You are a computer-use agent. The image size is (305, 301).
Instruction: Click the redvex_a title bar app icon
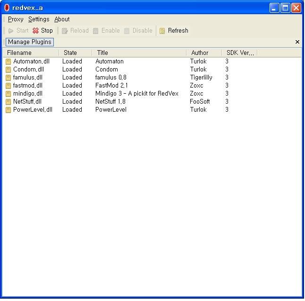[7, 8]
